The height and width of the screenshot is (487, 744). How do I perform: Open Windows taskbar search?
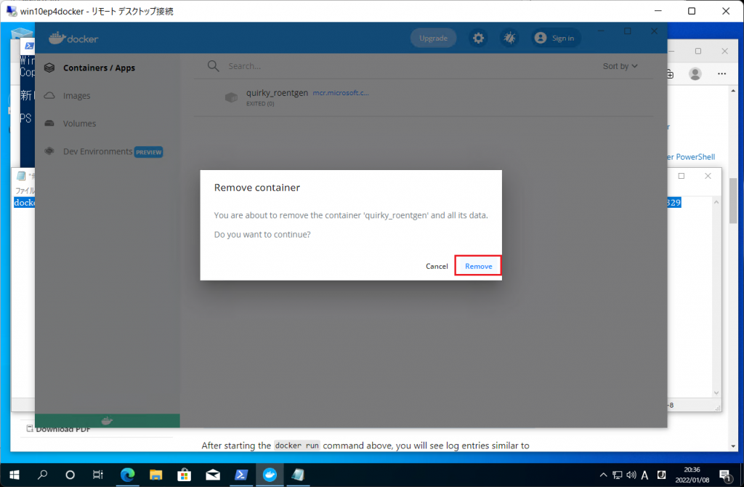(43, 475)
